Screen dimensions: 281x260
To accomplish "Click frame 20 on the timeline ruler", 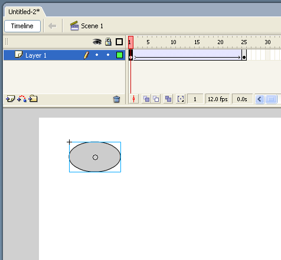I will 220,42.
